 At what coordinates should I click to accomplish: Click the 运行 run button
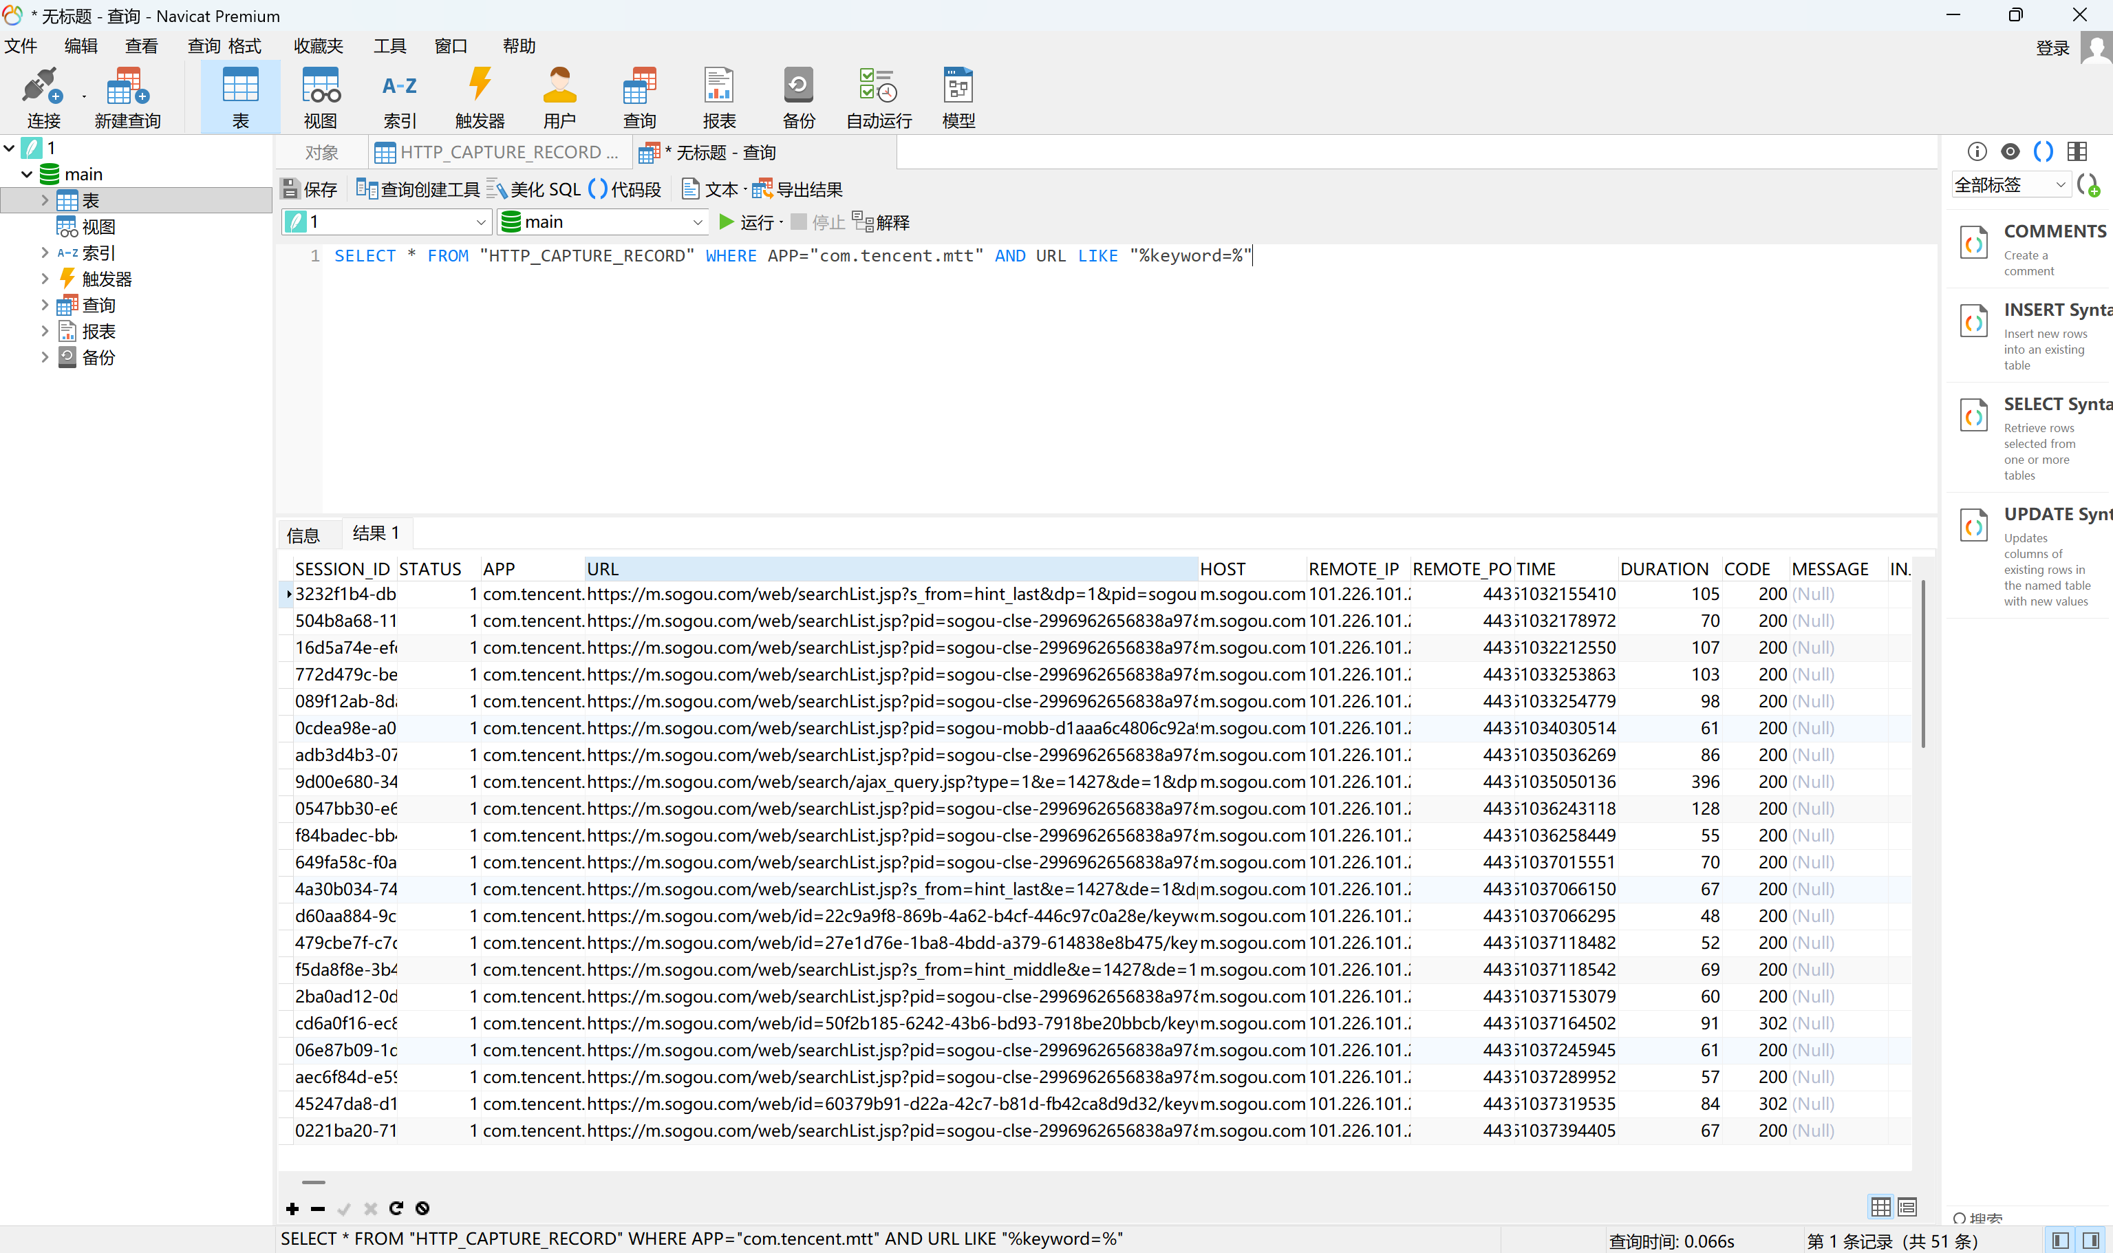[x=747, y=222]
